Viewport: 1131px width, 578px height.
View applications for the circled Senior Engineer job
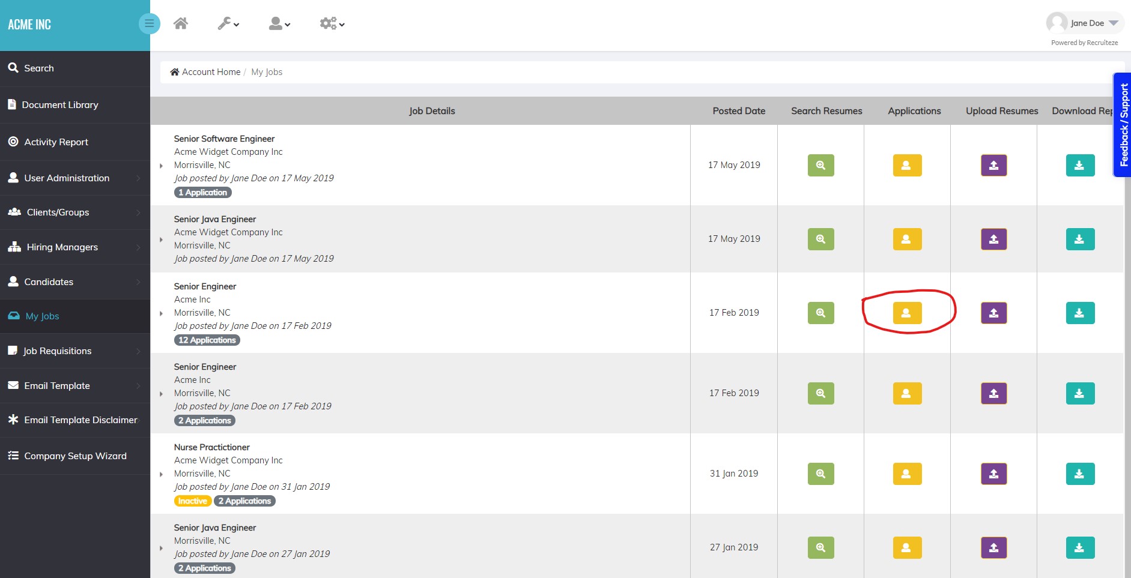pos(907,313)
